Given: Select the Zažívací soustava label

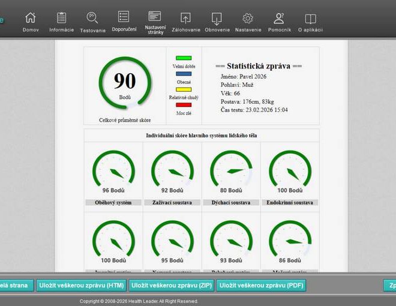Looking at the screenshot, I should point(172,202).
